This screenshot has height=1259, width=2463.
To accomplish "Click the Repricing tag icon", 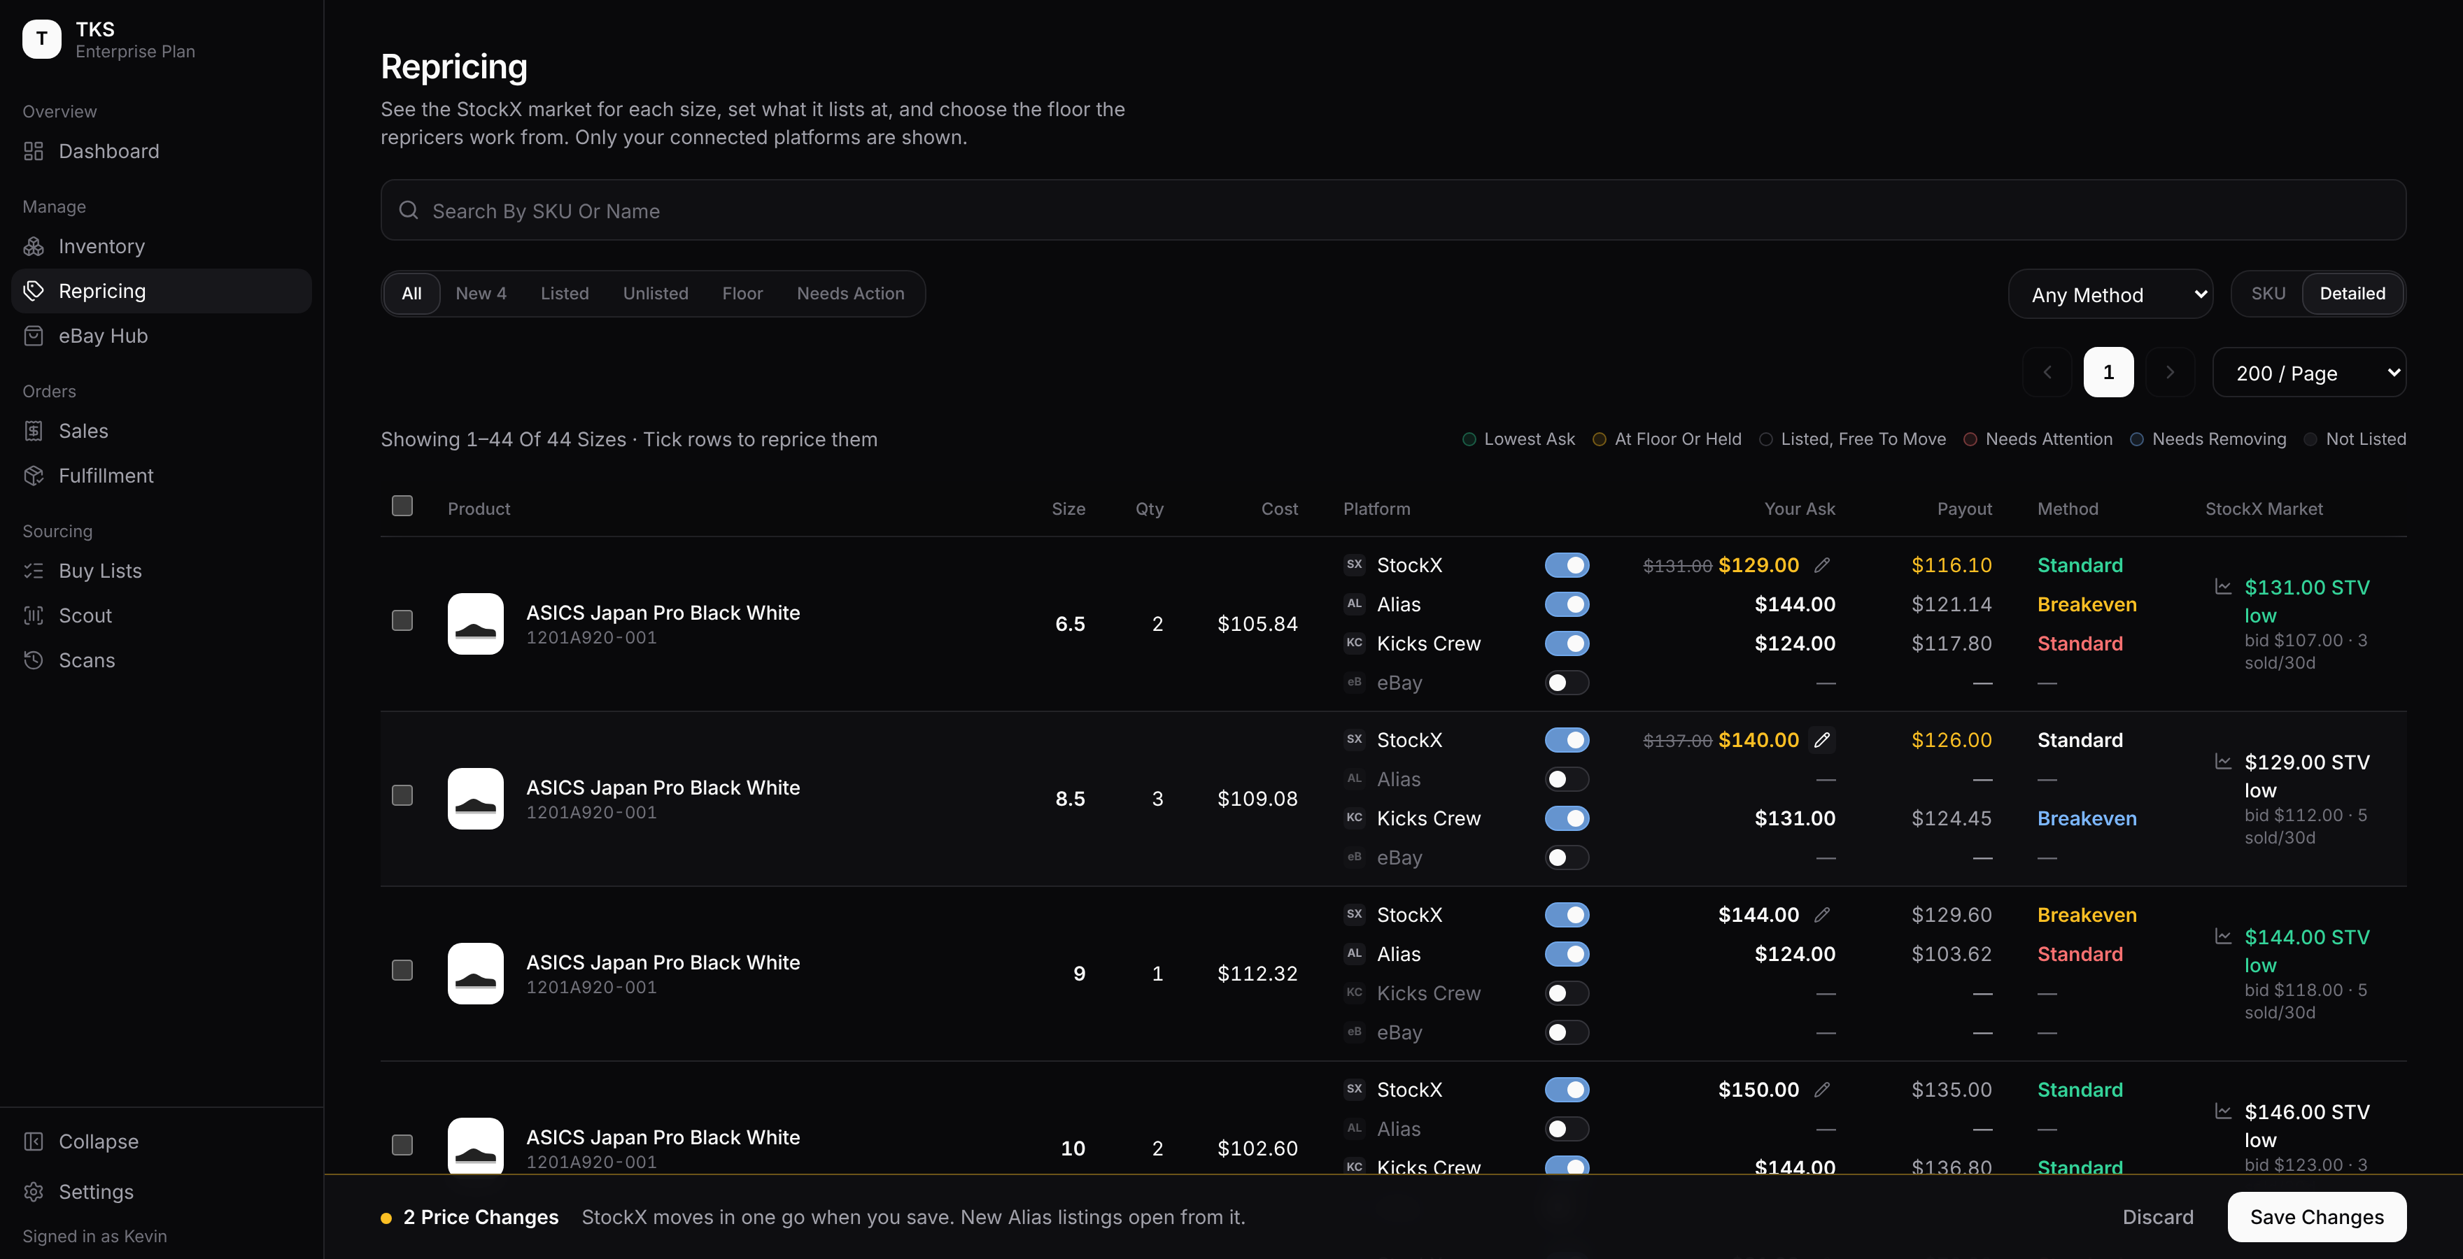I will [x=34, y=290].
